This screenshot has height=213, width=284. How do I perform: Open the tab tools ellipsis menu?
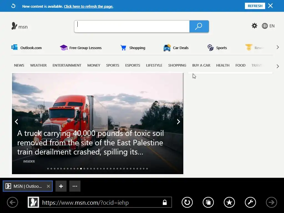pyautogui.click(x=75, y=186)
